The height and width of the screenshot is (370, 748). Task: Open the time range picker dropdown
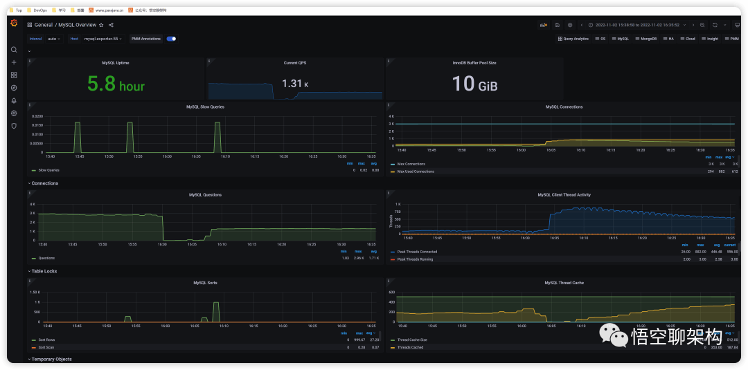point(637,25)
